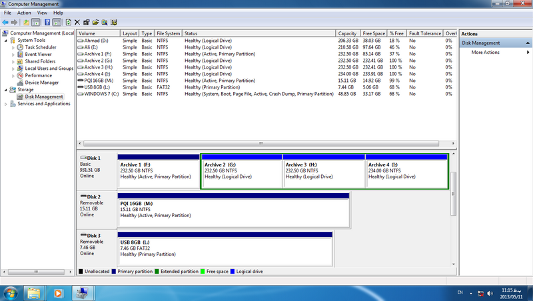The image size is (533, 301).
Task: Expand the Task Scheduler node
Action: pyautogui.click(x=13, y=47)
